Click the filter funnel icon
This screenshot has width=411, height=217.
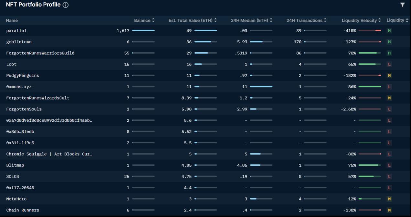tap(402, 5)
